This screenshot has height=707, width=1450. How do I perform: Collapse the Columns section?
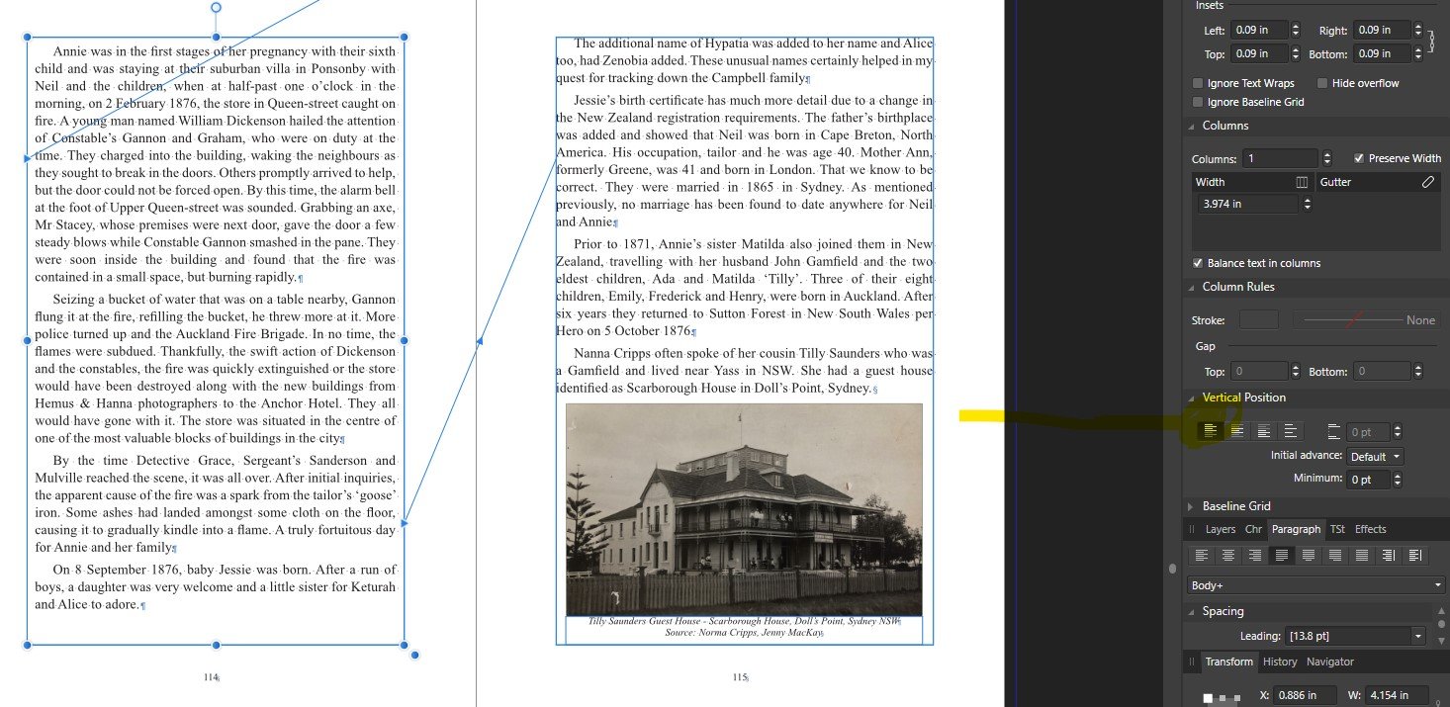[1192, 126]
